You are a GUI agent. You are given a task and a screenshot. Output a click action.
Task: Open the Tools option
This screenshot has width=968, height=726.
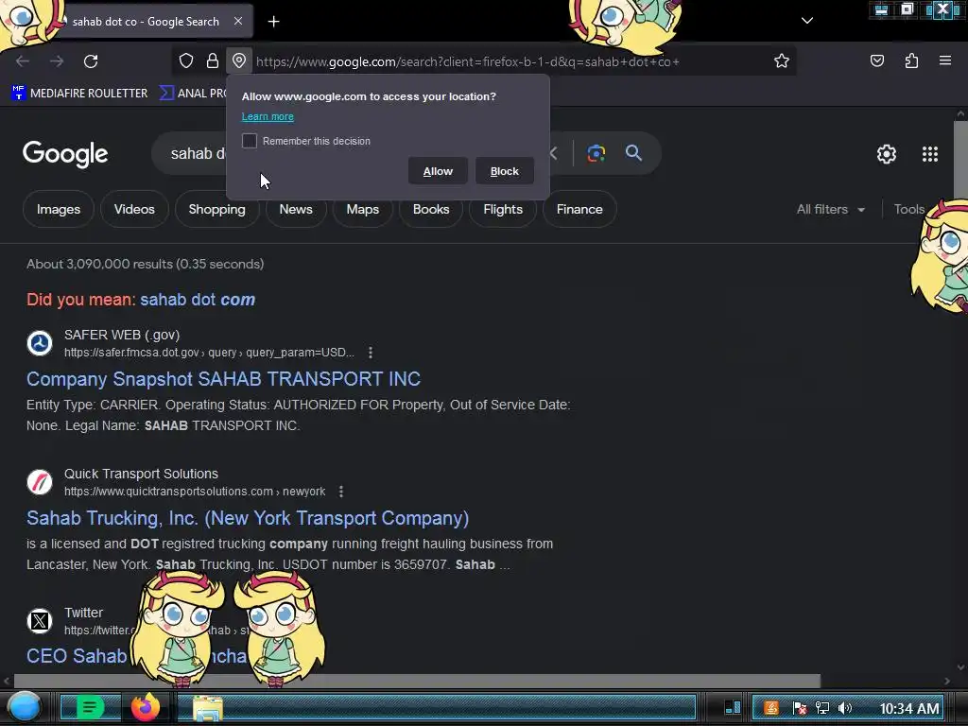coord(908,209)
